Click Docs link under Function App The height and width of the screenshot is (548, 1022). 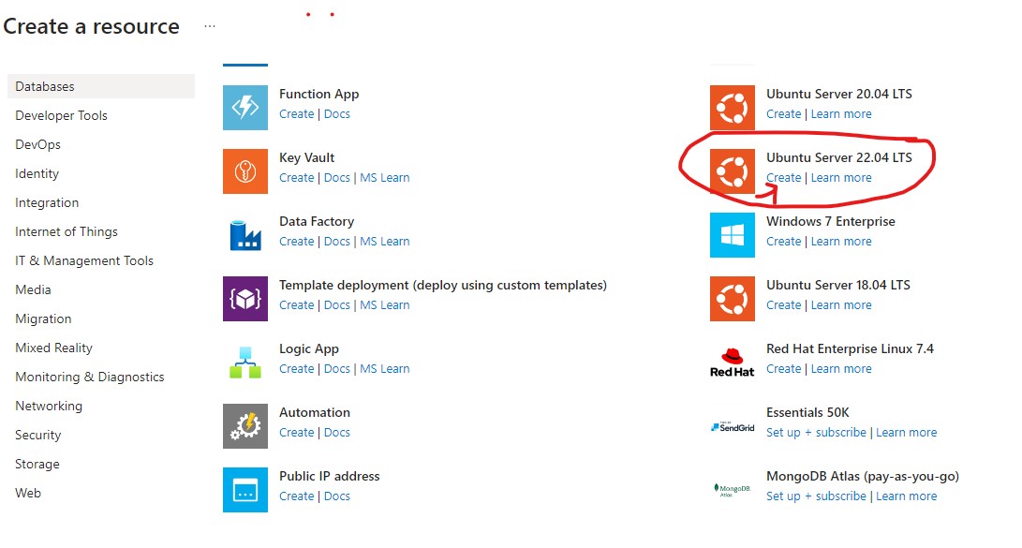(336, 114)
